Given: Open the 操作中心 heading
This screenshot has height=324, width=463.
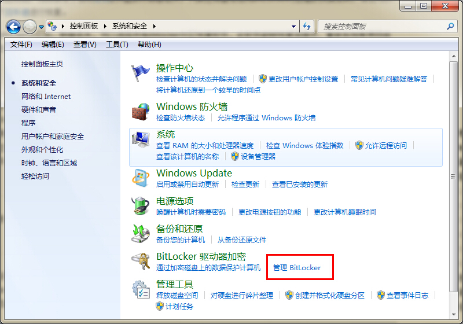Looking at the screenshot, I should coord(175,68).
